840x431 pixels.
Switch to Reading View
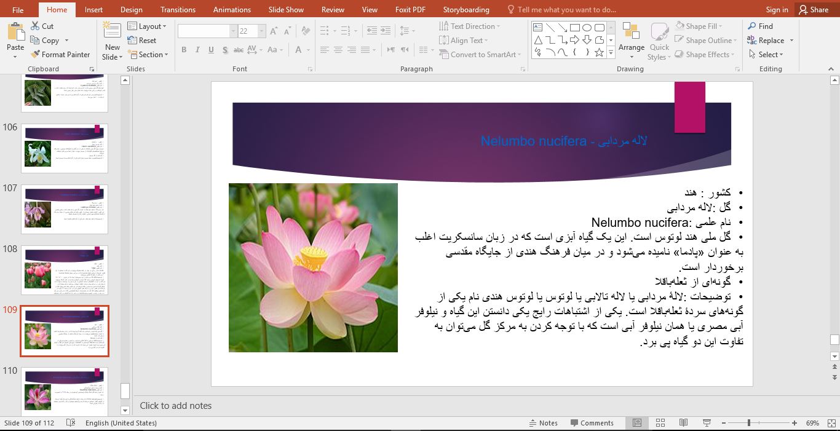[683, 423]
